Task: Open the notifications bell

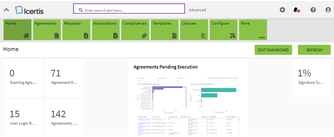Action: click(296, 10)
